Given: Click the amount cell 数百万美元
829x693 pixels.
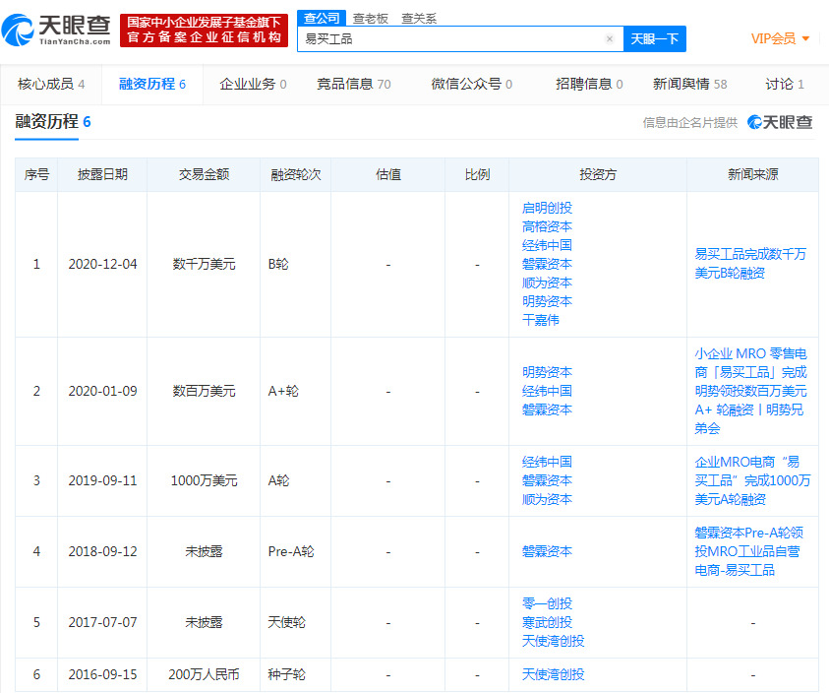Looking at the screenshot, I should click(x=204, y=391).
